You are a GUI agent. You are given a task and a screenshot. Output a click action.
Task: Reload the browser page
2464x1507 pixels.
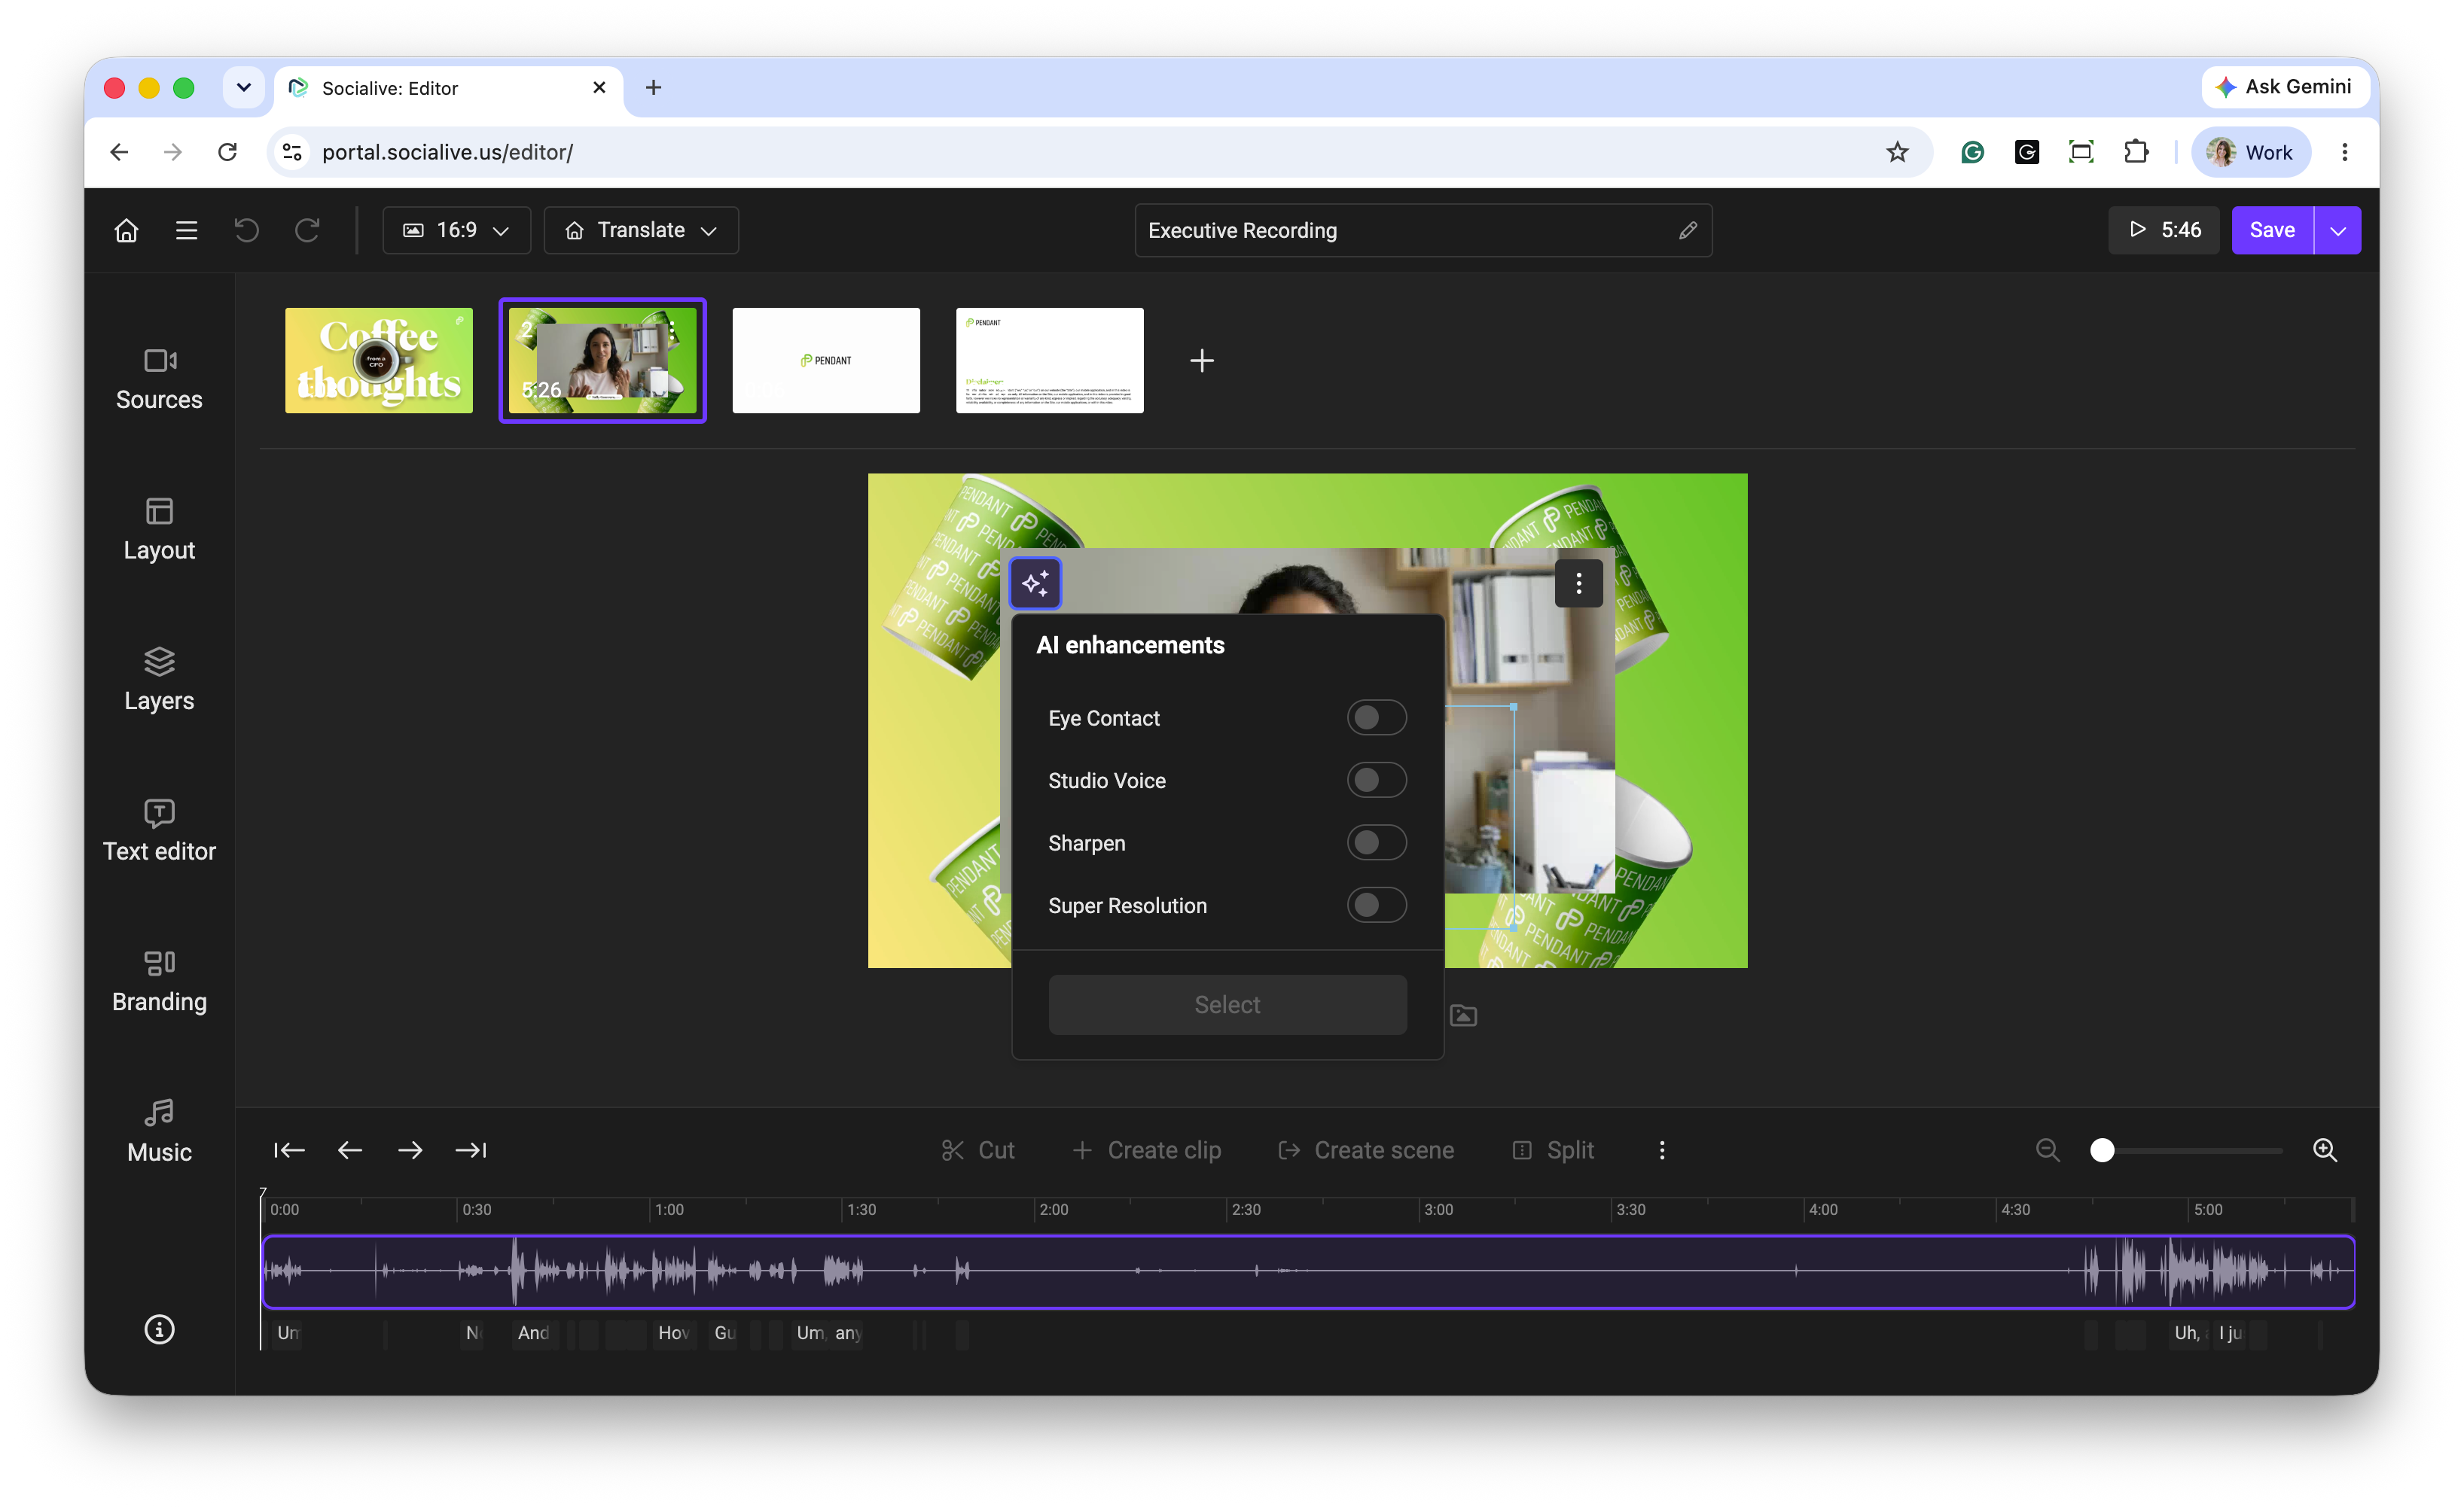coord(228,152)
